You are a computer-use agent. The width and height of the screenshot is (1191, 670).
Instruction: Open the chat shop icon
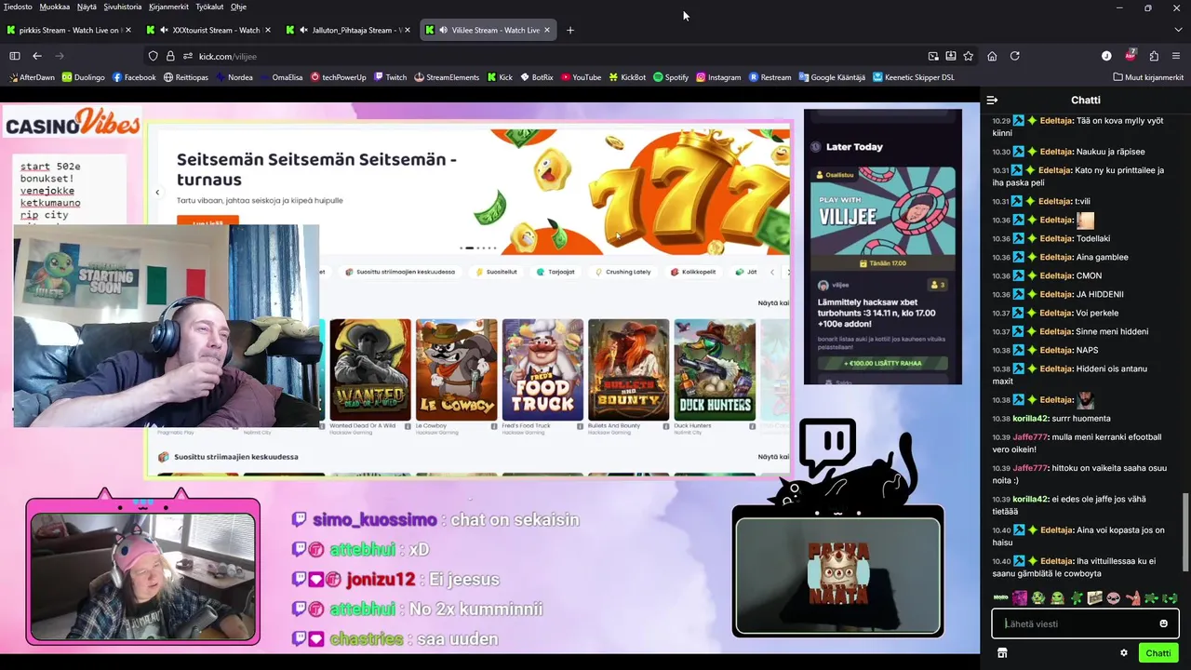click(x=1002, y=653)
